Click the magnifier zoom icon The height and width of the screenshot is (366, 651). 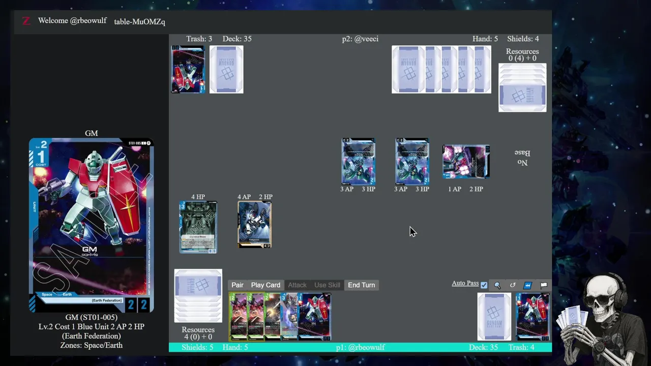[497, 285]
